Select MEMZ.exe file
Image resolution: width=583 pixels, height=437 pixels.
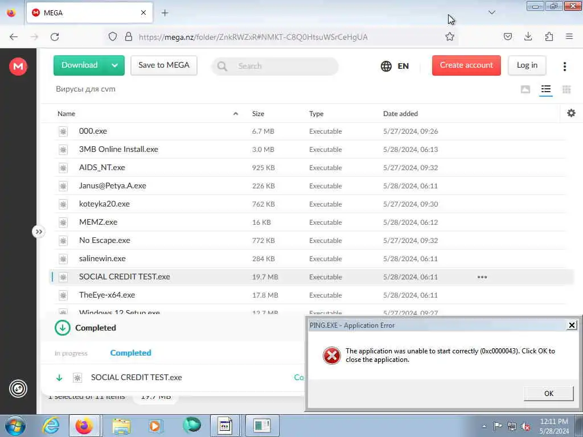coord(310,222)
